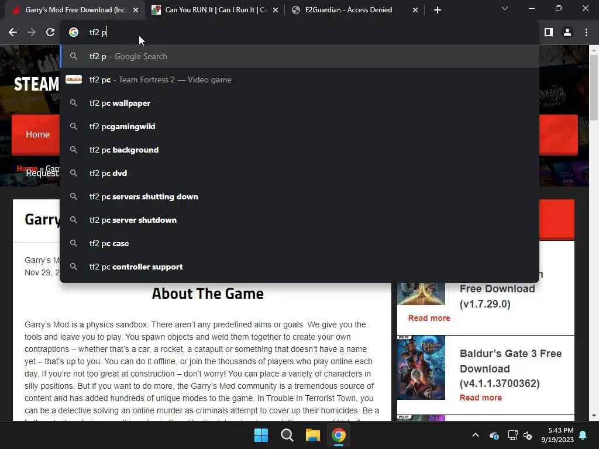Viewport: 599px width, 449px height.
Task: Close the Can You RUN It tab
Action: [276, 10]
